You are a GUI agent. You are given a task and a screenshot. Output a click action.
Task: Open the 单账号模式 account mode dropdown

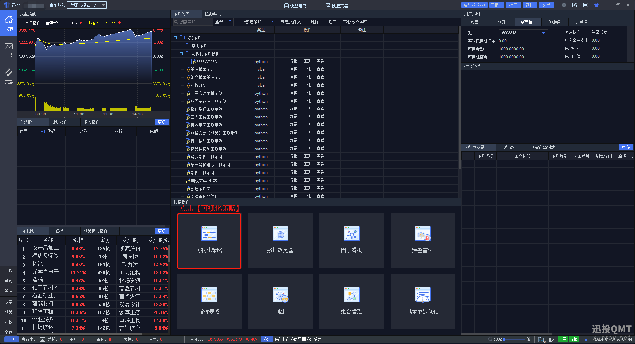pos(87,5)
